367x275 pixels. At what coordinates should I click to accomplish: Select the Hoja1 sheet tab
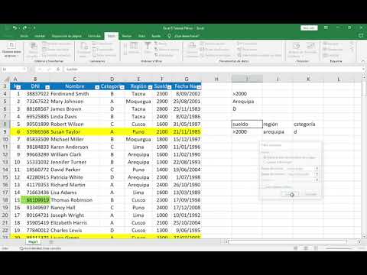[x=33, y=241]
